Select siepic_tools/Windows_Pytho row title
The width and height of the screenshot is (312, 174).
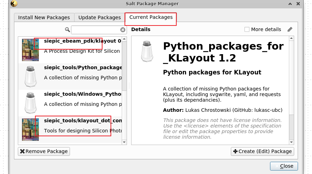pyautogui.click(x=83, y=94)
